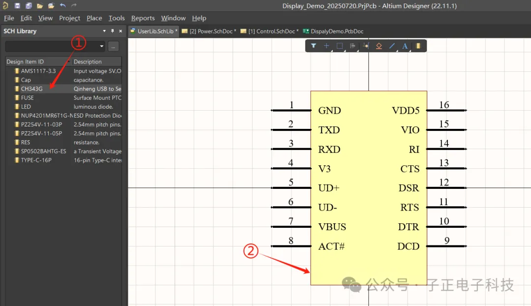The height and width of the screenshot is (306, 531).
Task: Select the VBUS pin name
Action: point(332,227)
